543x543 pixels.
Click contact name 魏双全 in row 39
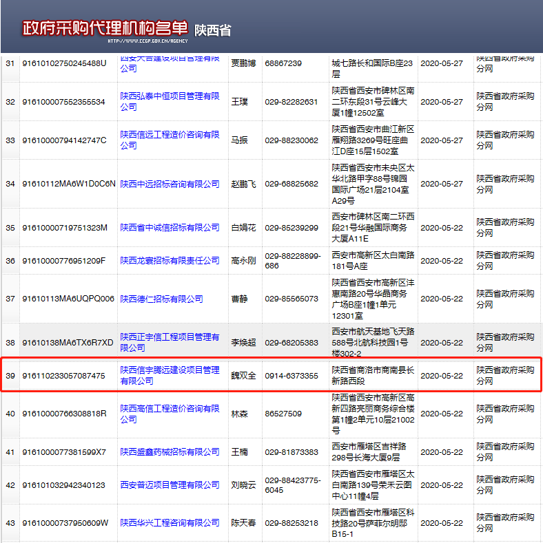(243, 376)
